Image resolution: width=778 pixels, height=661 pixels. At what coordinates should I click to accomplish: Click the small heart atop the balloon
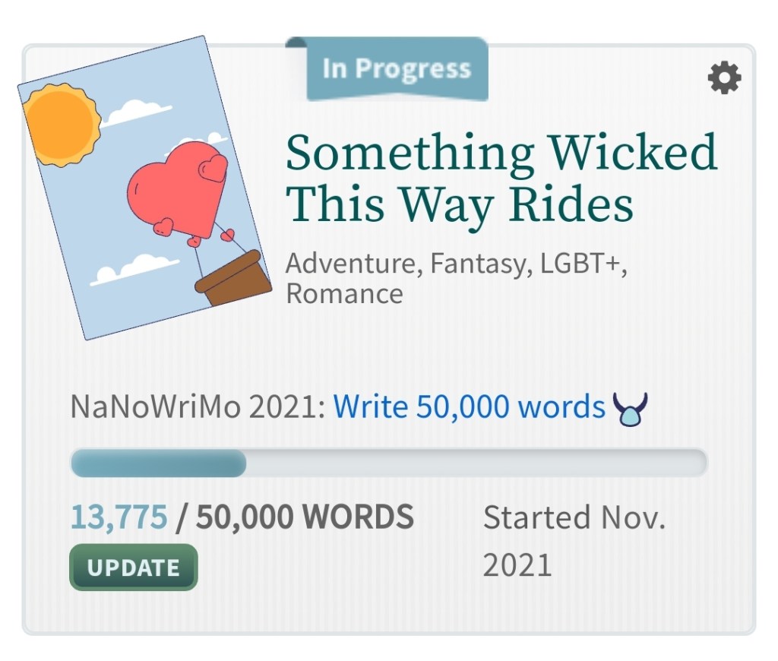click(x=212, y=168)
